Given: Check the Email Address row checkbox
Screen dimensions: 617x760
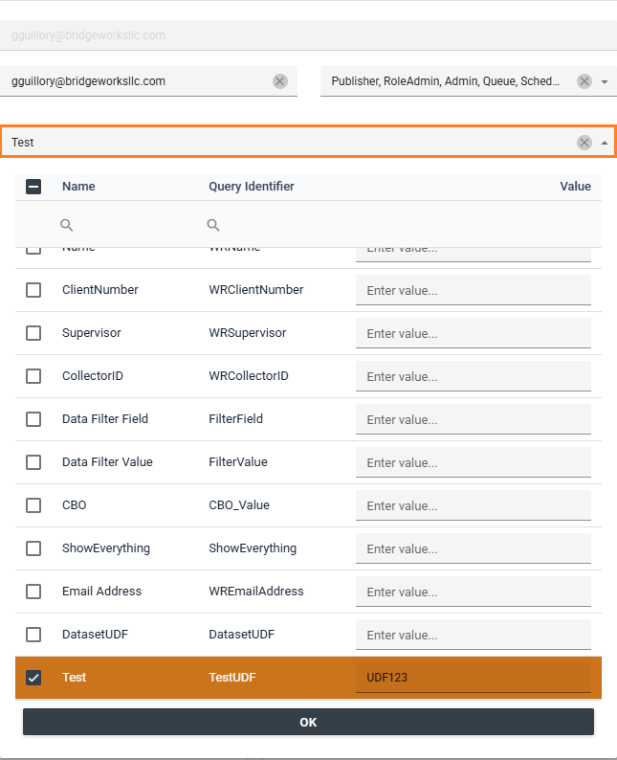Looking at the screenshot, I should point(33,592).
